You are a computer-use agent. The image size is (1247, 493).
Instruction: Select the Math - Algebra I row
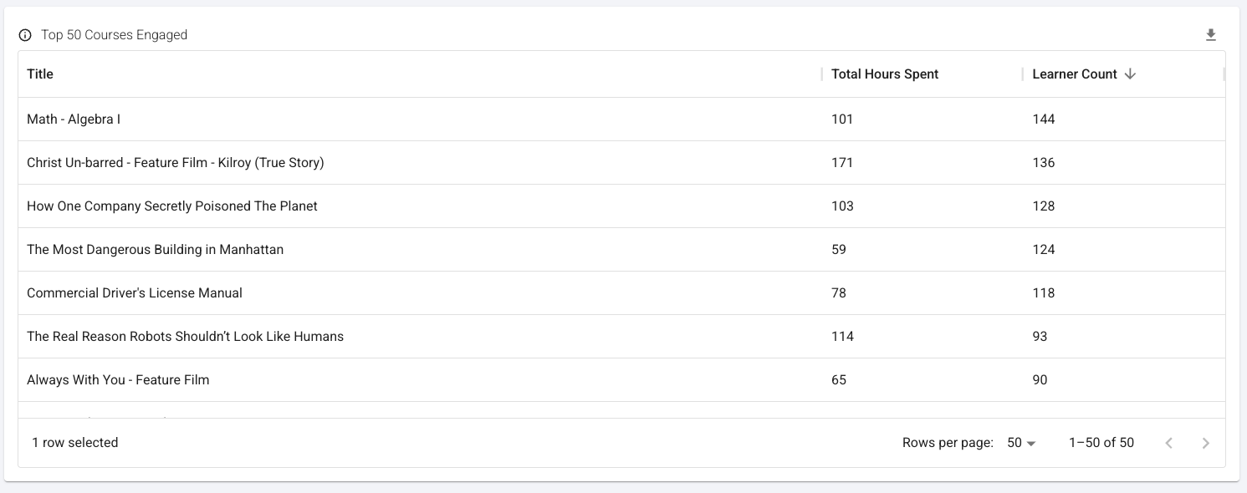tap(74, 119)
